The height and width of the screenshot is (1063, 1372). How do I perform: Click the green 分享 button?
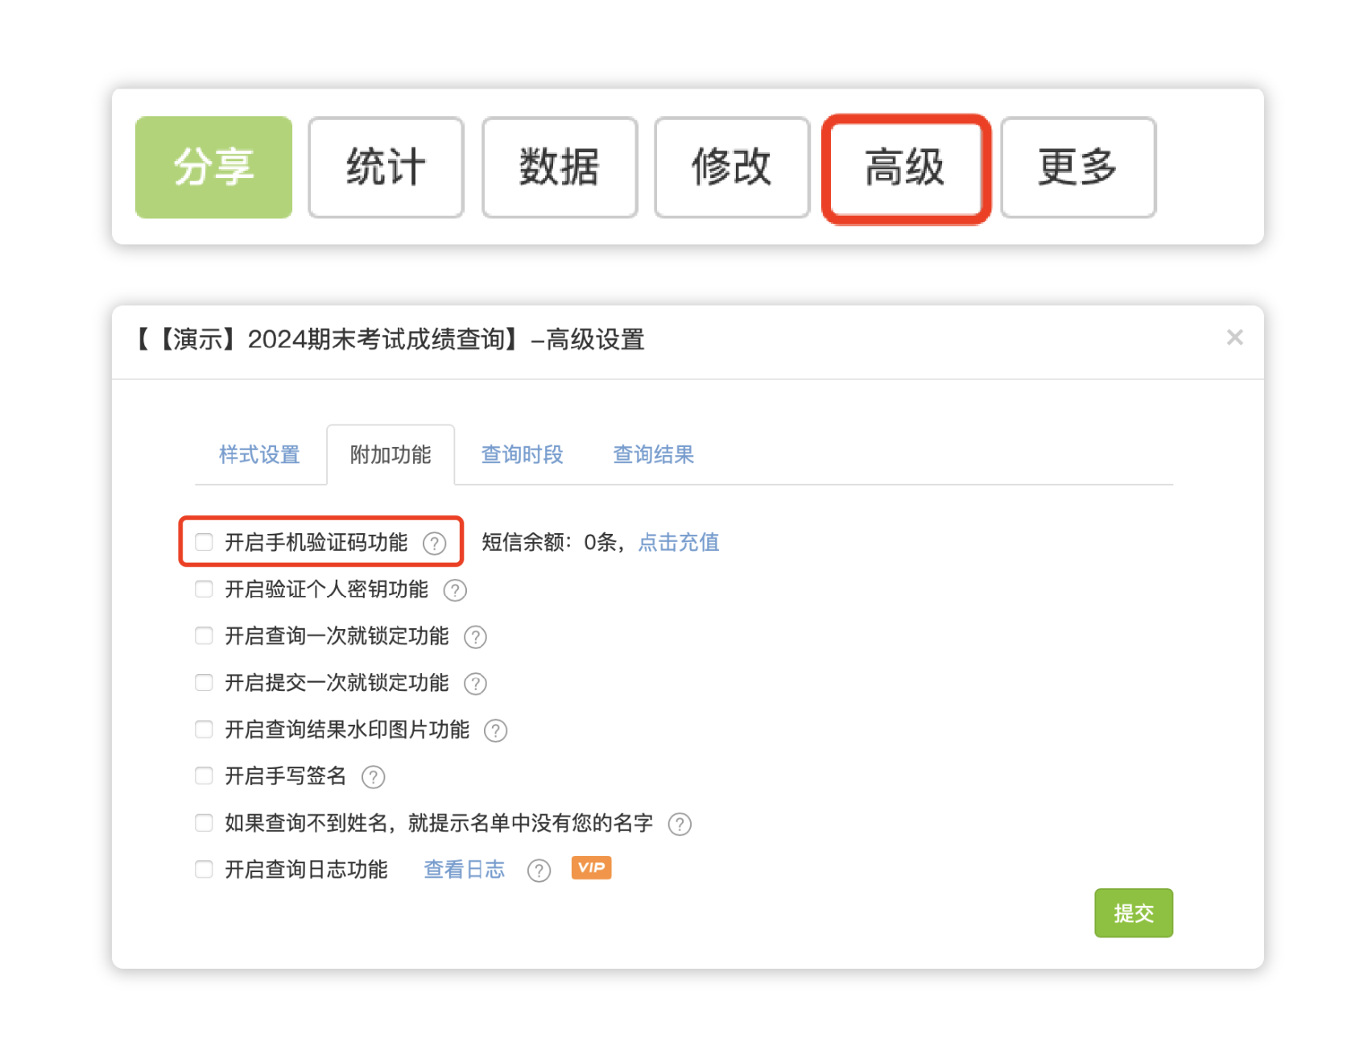click(x=213, y=168)
